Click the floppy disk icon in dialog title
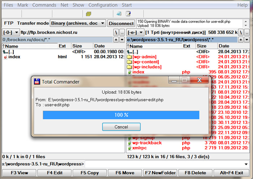The width and height of the screenshot is (253, 179). click(x=37, y=81)
